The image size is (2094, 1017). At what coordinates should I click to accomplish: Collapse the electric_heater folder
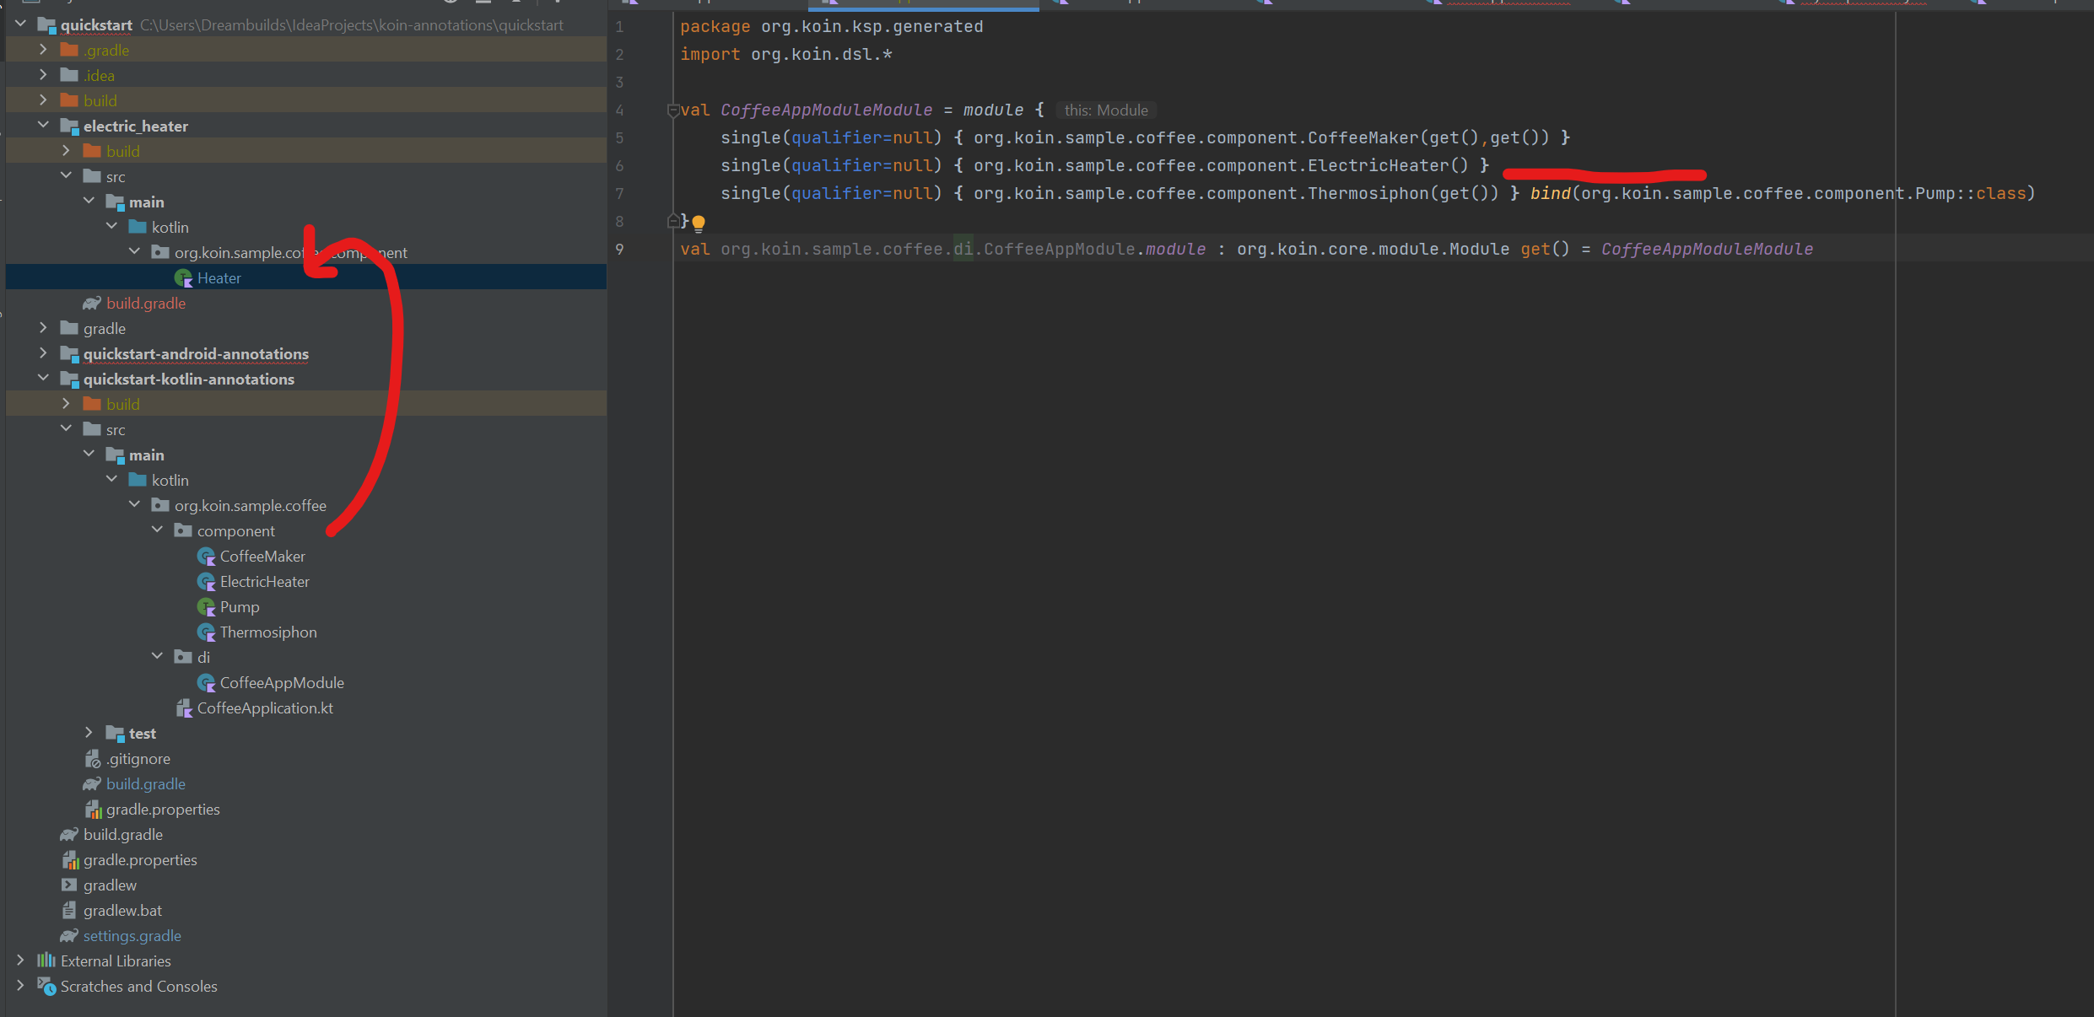[43, 125]
